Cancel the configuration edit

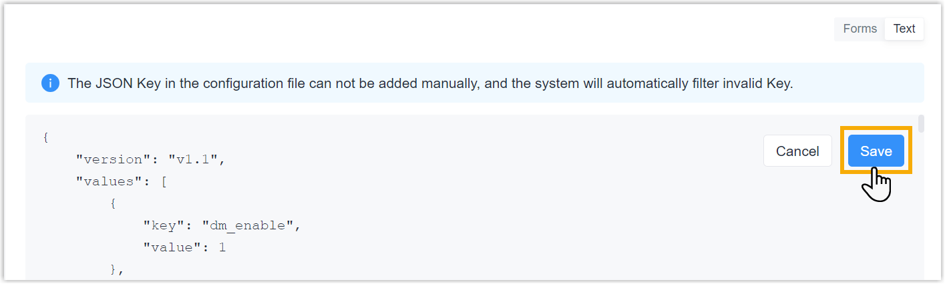click(797, 151)
